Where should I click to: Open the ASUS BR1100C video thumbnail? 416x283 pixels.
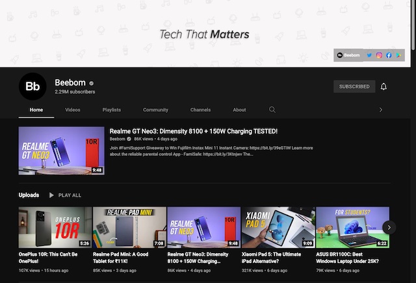(x=352, y=227)
